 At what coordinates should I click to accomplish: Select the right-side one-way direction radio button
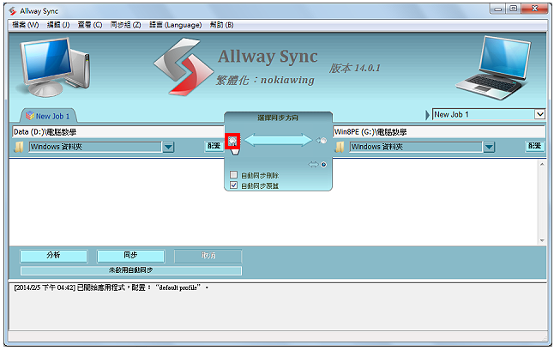pos(323,141)
